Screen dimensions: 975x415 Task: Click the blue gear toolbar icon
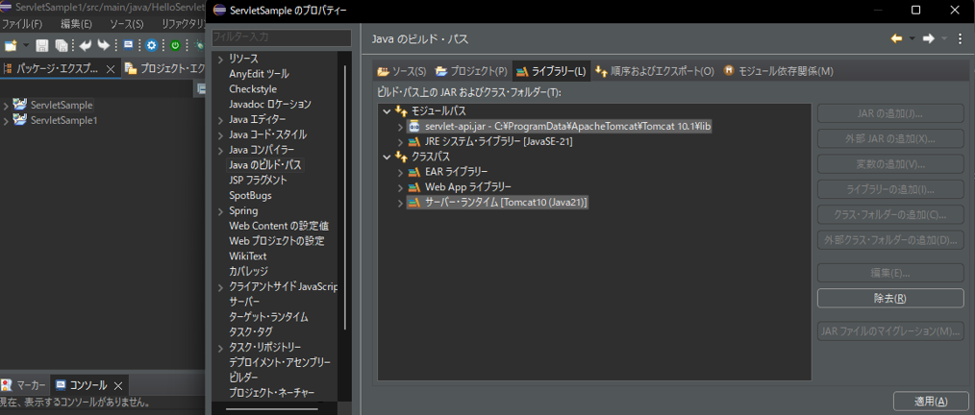click(x=152, y=46)
